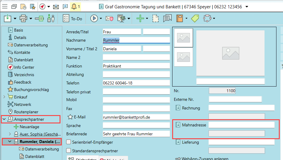This screenshot has width=283, height=160.
Task: Expand the Einkauf tree node
Action: (x=4, y=97)
